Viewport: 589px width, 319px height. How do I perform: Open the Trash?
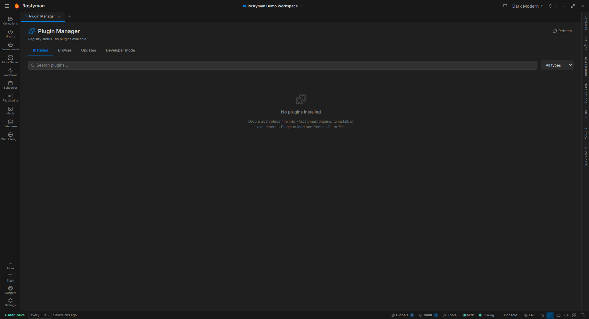10,278
